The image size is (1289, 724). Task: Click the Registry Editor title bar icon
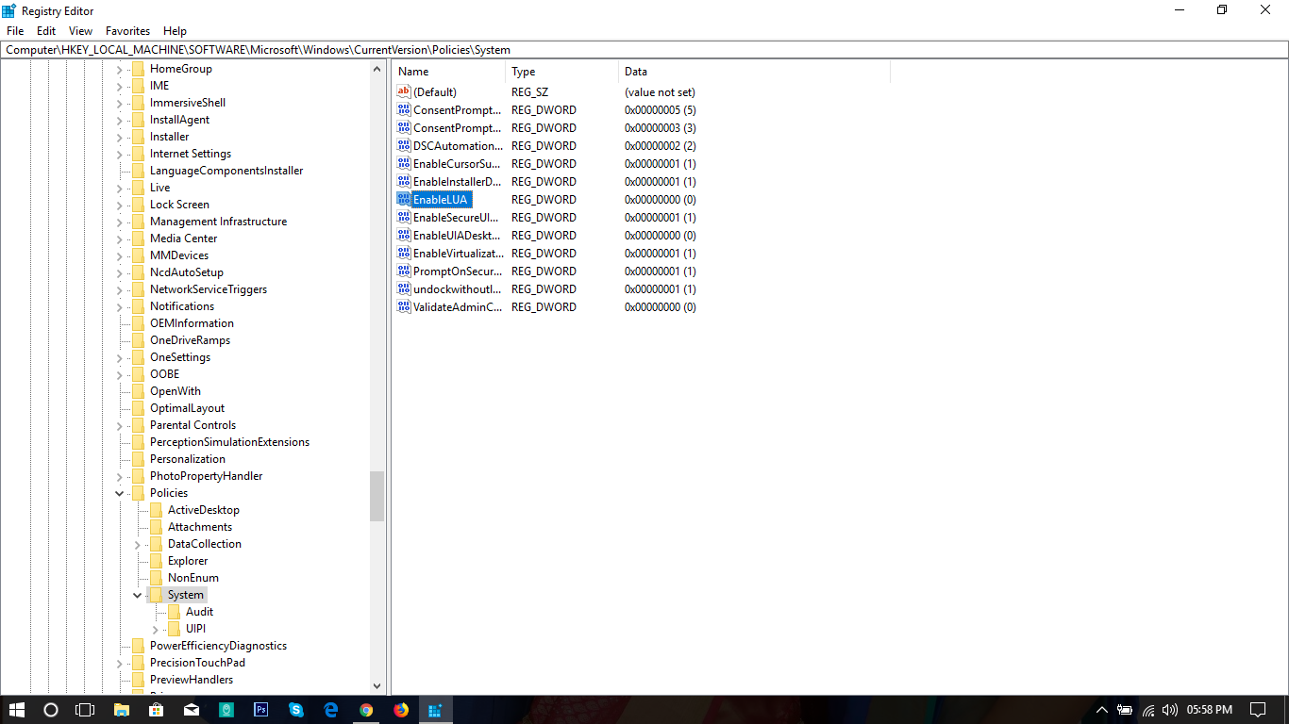(x=9, y=10)
